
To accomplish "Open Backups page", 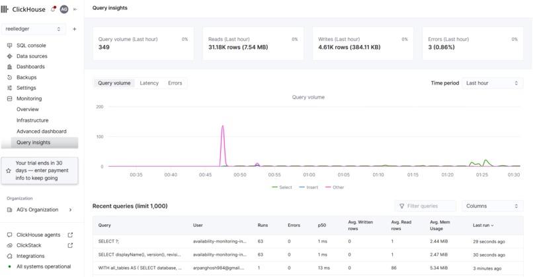I will click(x=26, y=77).
